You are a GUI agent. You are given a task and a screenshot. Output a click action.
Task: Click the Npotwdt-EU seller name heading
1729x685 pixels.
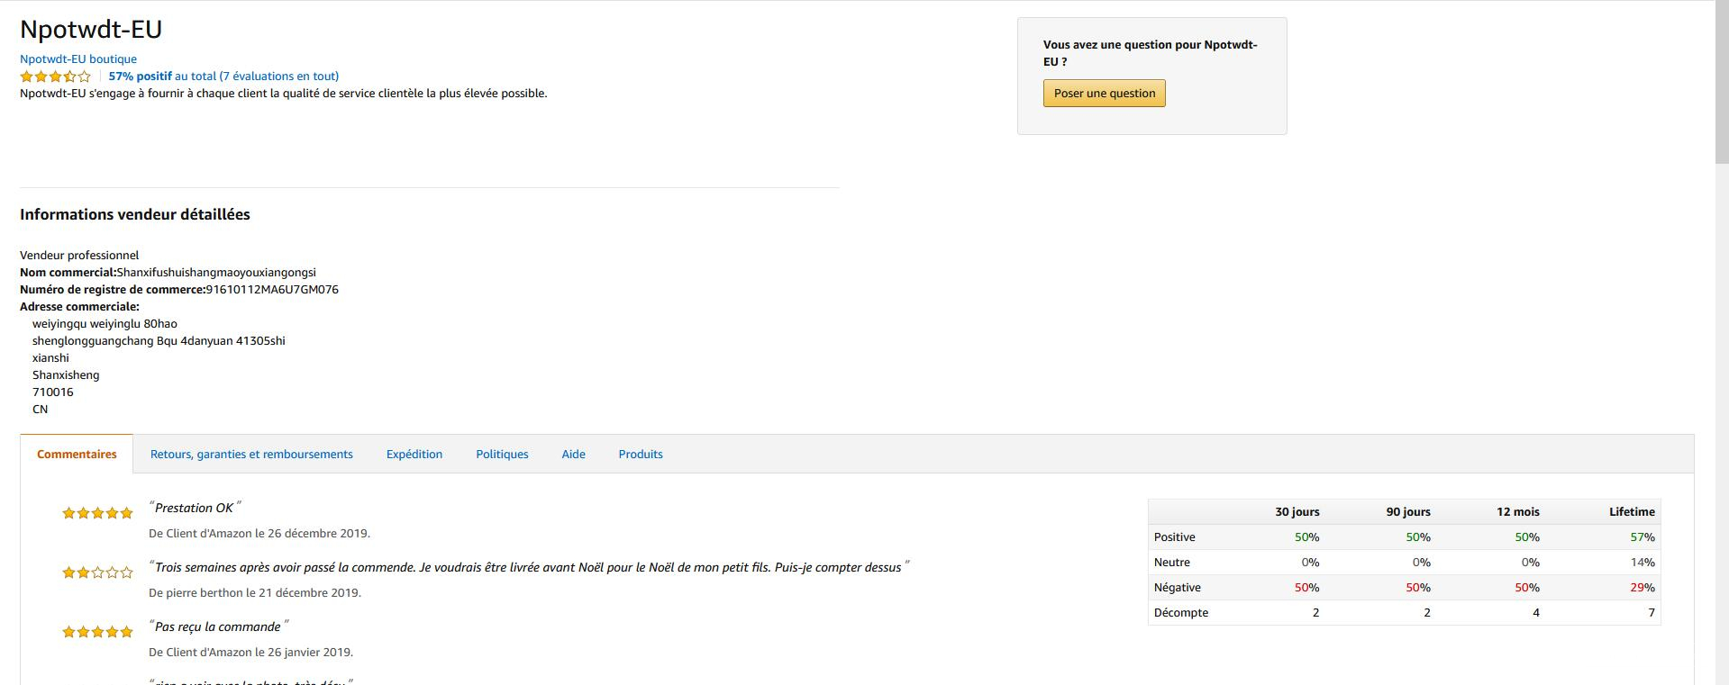coord(91,30)
